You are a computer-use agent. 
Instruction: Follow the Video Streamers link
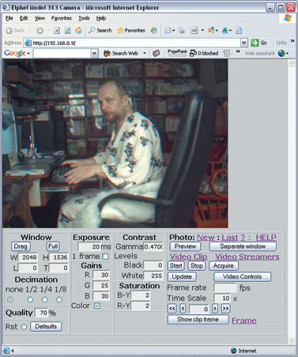[x=247, y=257]
